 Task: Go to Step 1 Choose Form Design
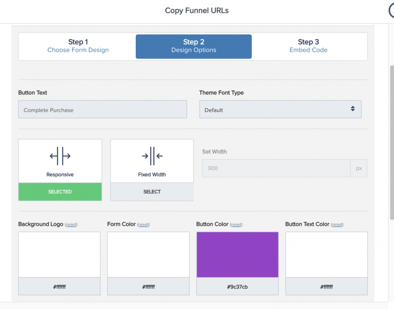[x=78, y=46]
